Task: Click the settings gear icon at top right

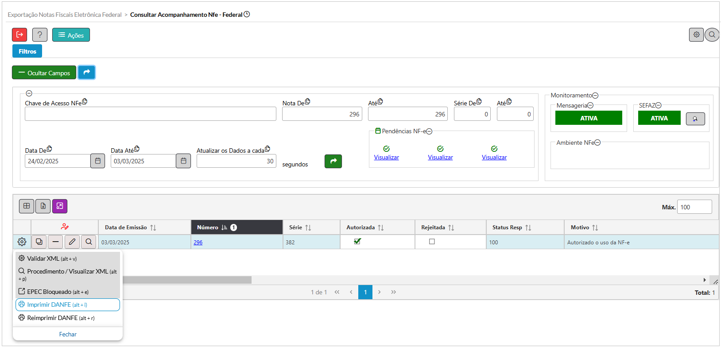Action: (x=696, y=35)
